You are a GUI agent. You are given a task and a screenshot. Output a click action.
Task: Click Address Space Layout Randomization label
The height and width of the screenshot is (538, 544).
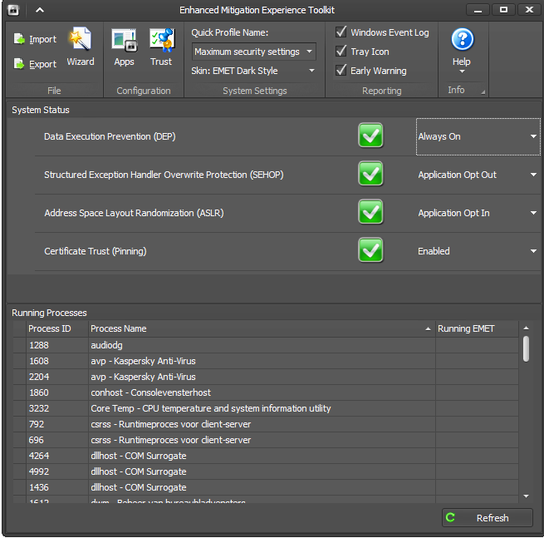(134, 213)
